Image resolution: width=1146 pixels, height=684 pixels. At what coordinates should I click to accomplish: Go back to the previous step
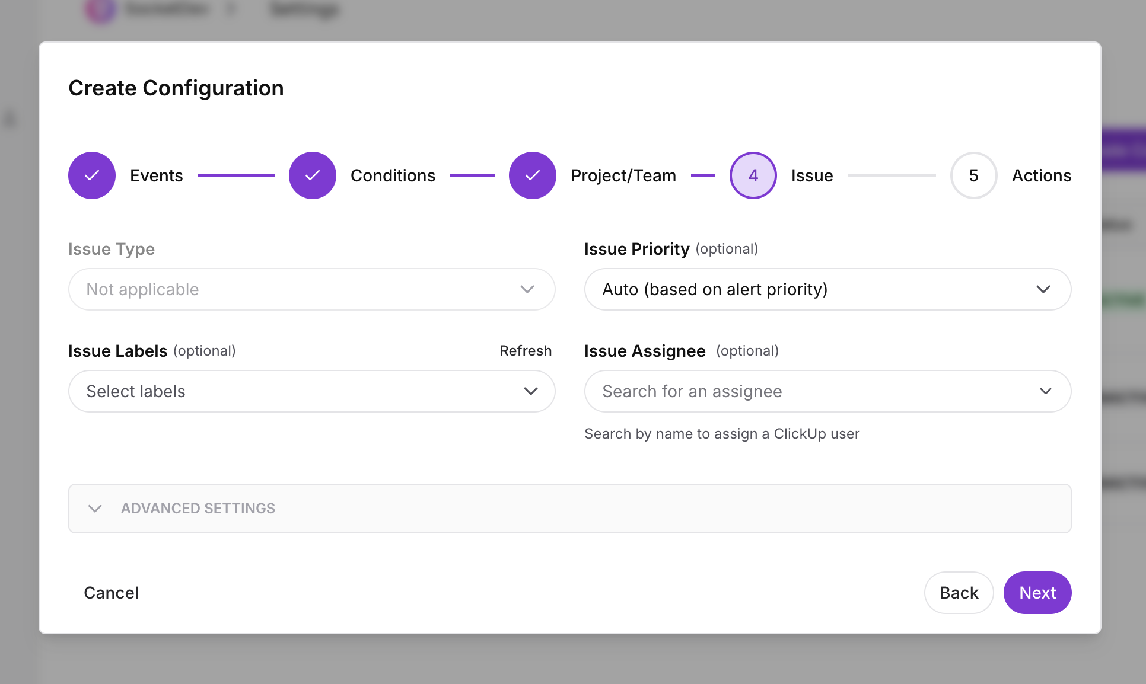click(959, 593)
